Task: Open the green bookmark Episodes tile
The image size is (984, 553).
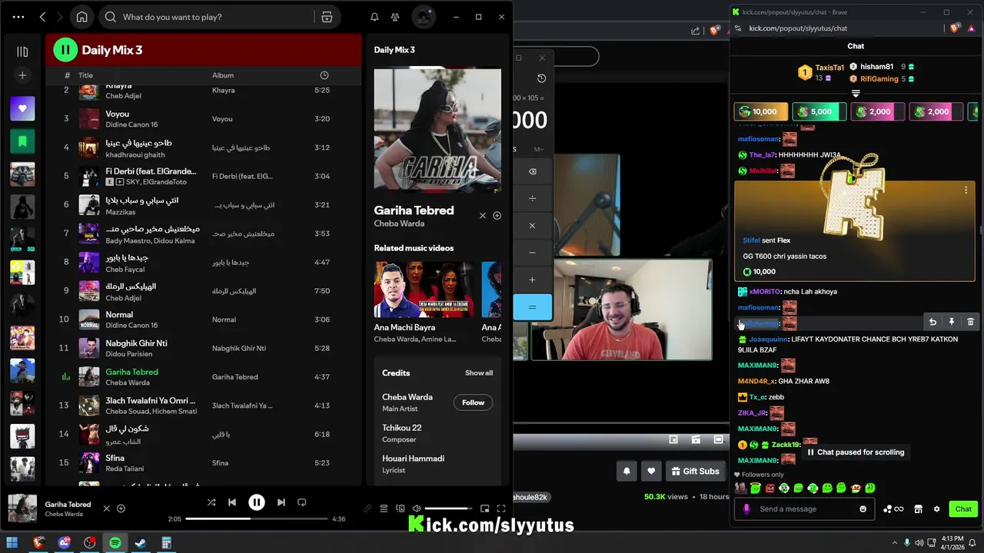Action: (x=22, y=141)
